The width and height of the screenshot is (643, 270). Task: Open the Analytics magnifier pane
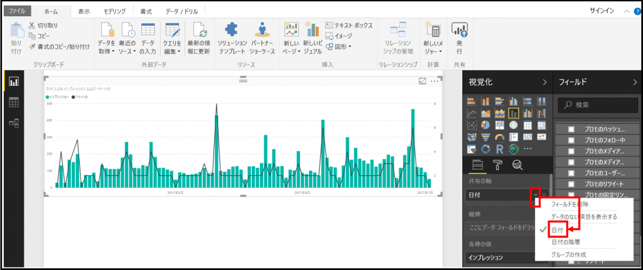pyautogui.click(x=518, y=165)
